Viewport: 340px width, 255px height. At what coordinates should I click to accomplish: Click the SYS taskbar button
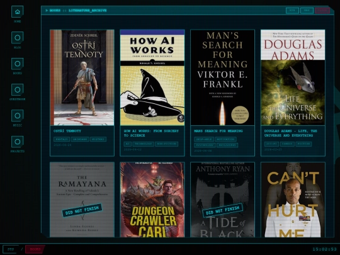[11, 249]
